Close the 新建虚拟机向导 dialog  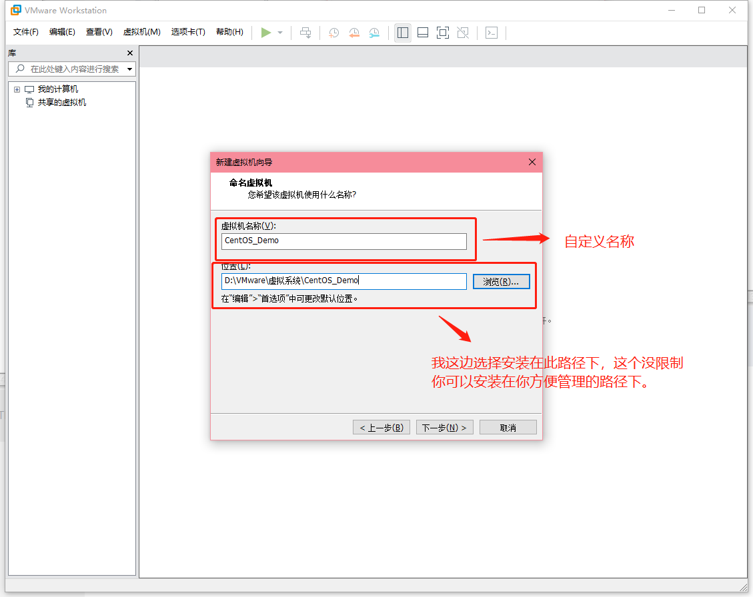(532, 162)
